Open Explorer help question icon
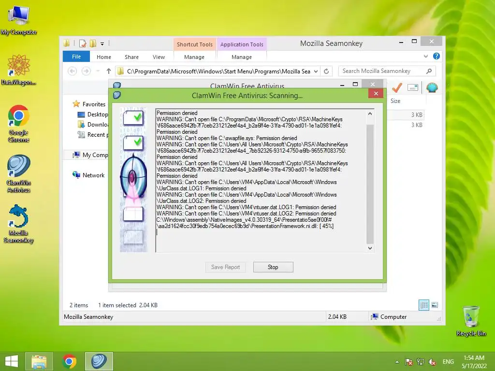 [437, 57]
